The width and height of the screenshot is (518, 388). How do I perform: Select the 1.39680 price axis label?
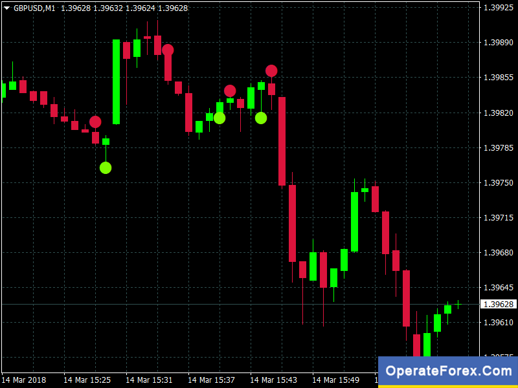[x=497, y=253]
